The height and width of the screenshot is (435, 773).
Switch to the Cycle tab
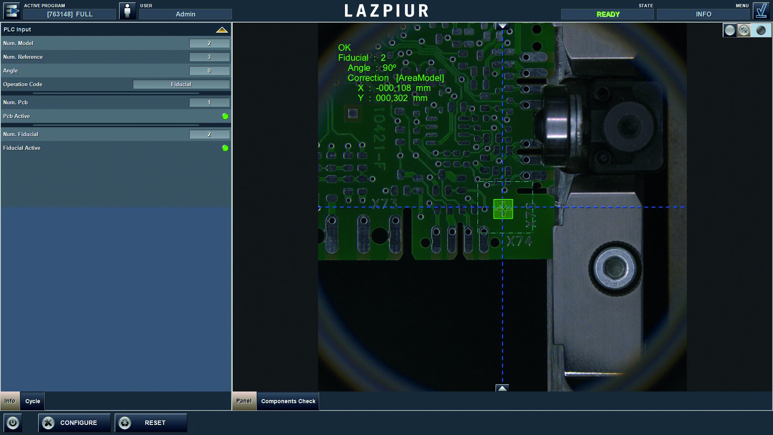click(33, 401)
